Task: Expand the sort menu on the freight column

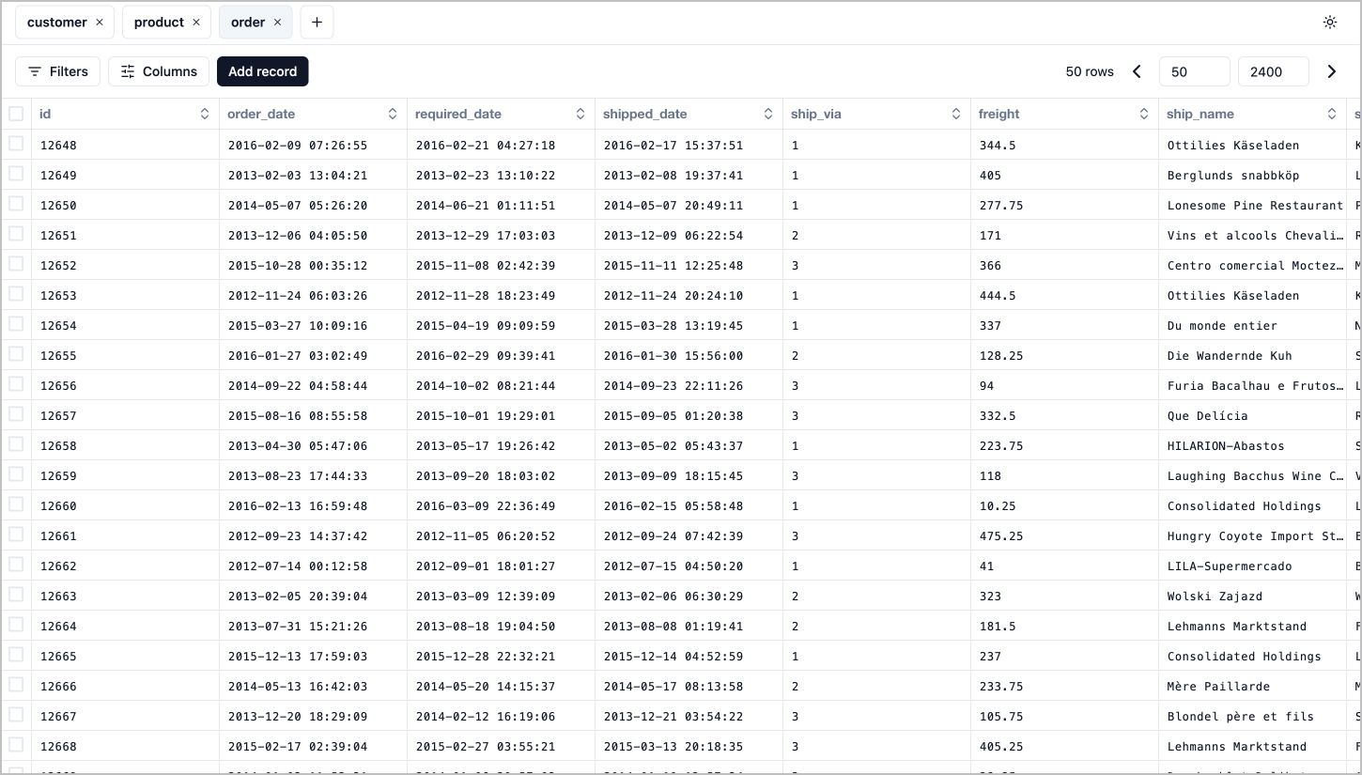Action: coord(1144,114)
